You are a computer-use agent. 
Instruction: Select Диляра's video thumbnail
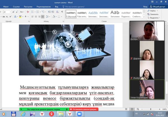[x=148, y=31]
